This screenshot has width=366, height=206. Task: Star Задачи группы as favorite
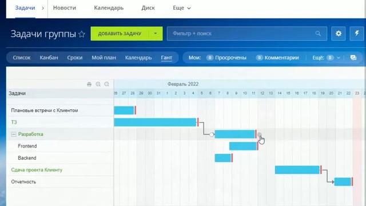(82, 34)
